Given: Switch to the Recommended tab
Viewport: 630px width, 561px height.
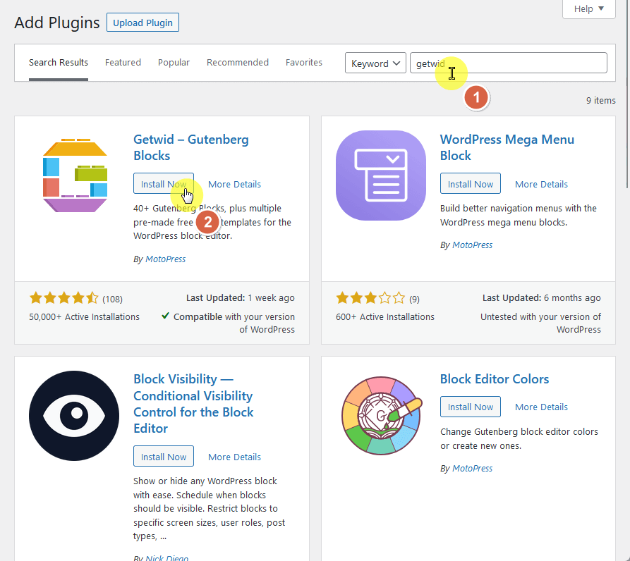Looking at the screenshot, I should coord(238,63).
